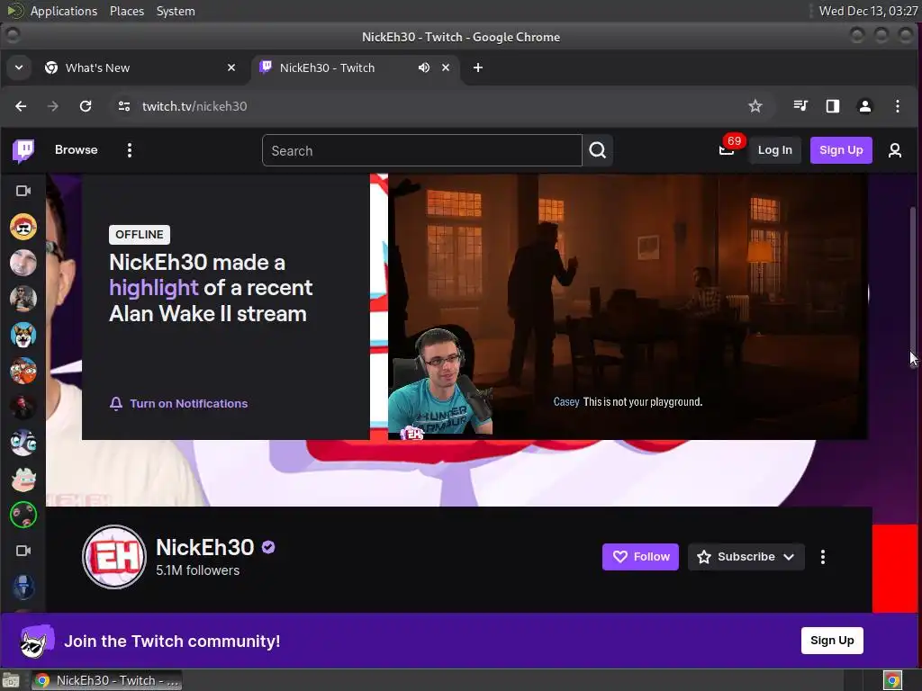The image size is (922, 691).
Task: Open the husky dog channel avatar in the sidebar
Action: tap(23, 335)
